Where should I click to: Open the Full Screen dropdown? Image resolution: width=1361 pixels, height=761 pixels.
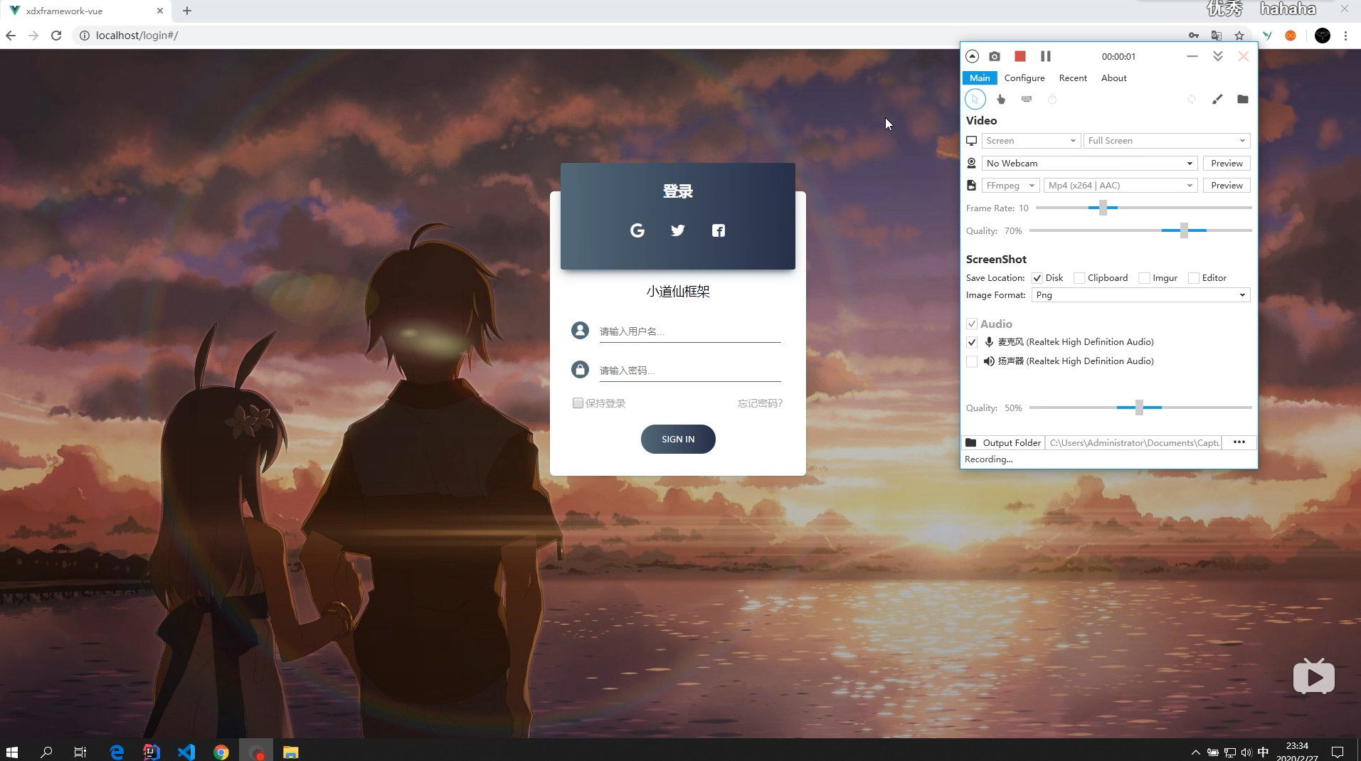point(1167,141)
